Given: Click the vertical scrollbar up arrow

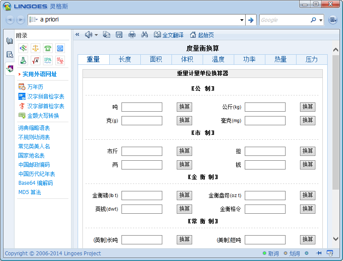Looking at the screenshot, I should pos(336,50).
